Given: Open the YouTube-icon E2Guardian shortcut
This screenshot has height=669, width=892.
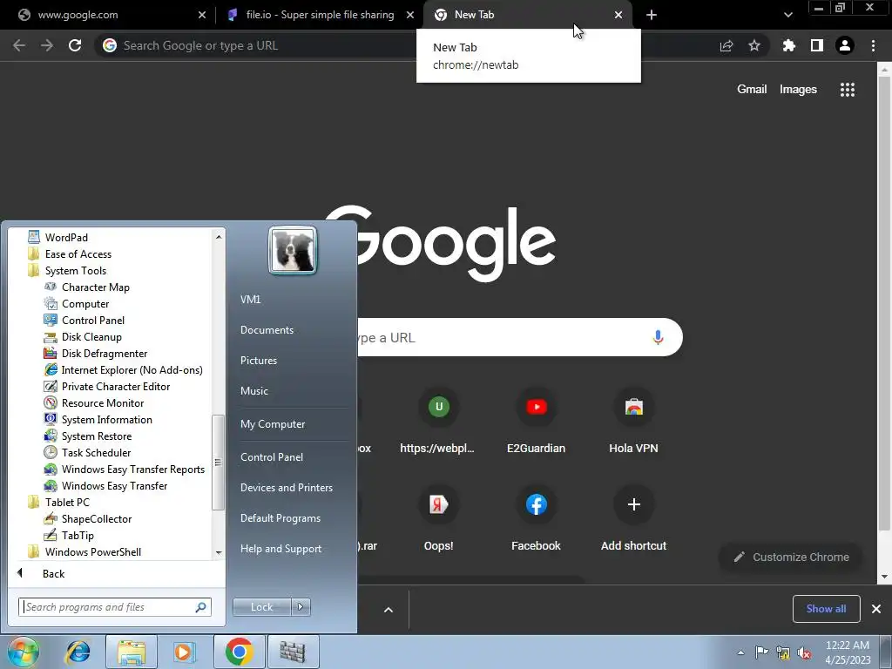Looking at the screenshot, I should 536,422.
